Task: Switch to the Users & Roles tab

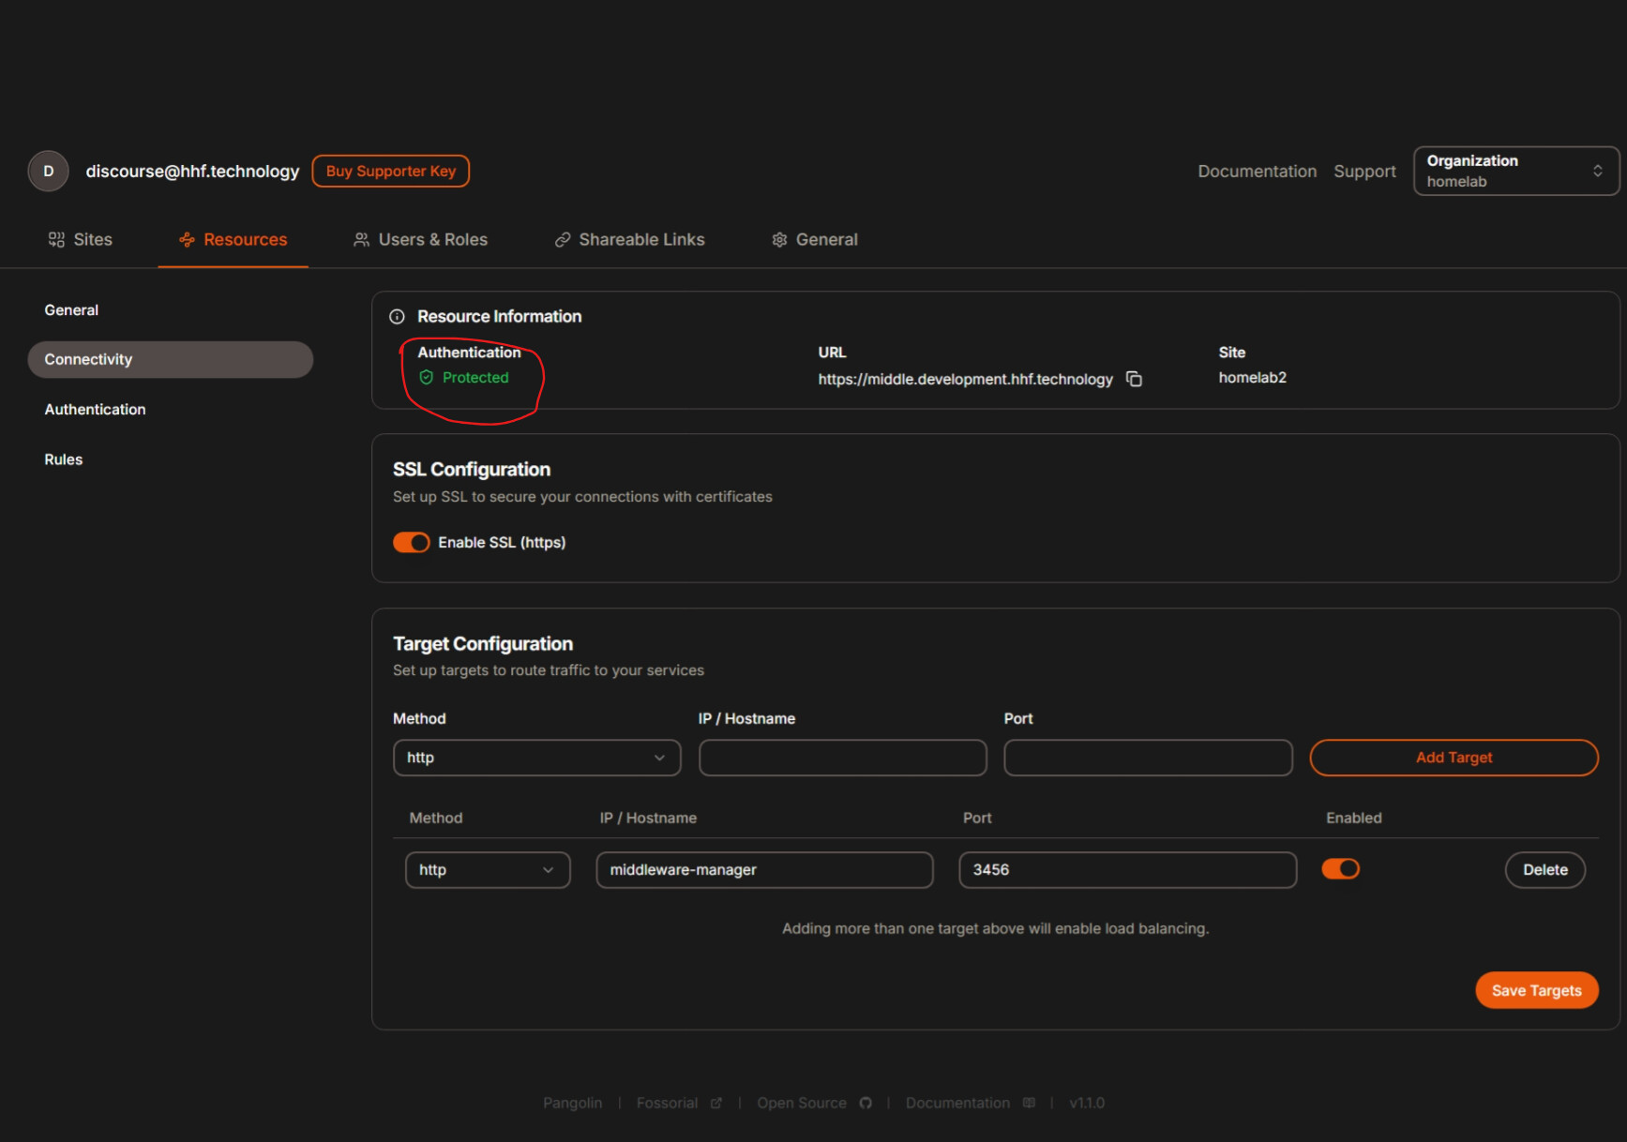Action: click(x=420, y=240)
